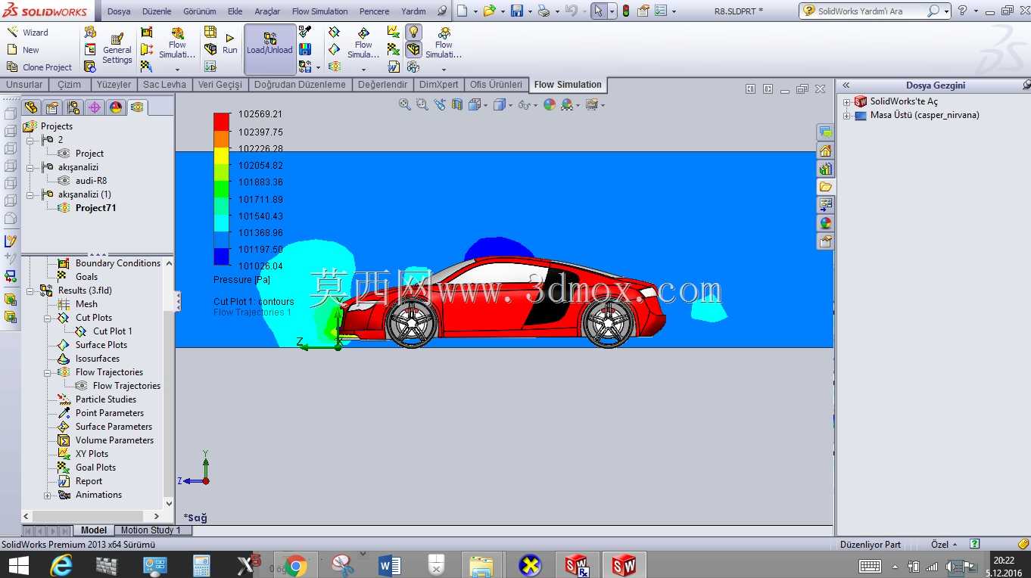Image resolution: width=1031 pixels, height=578 pixels.
Task: Click Mesh icon in results tree
Action: click(64, 304)
